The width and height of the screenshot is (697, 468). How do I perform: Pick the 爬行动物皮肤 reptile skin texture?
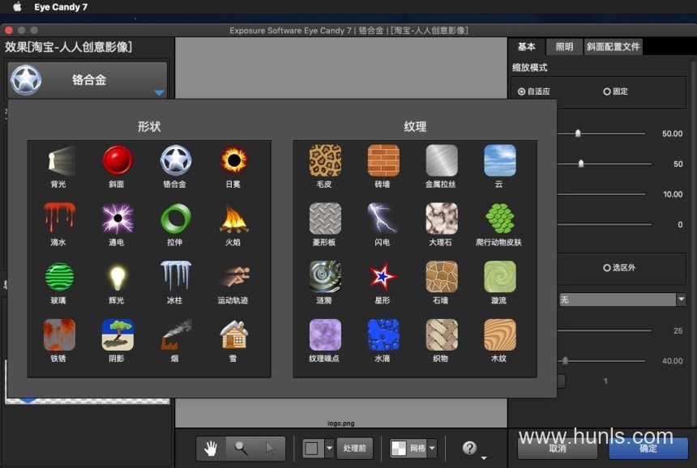(499, 219)
